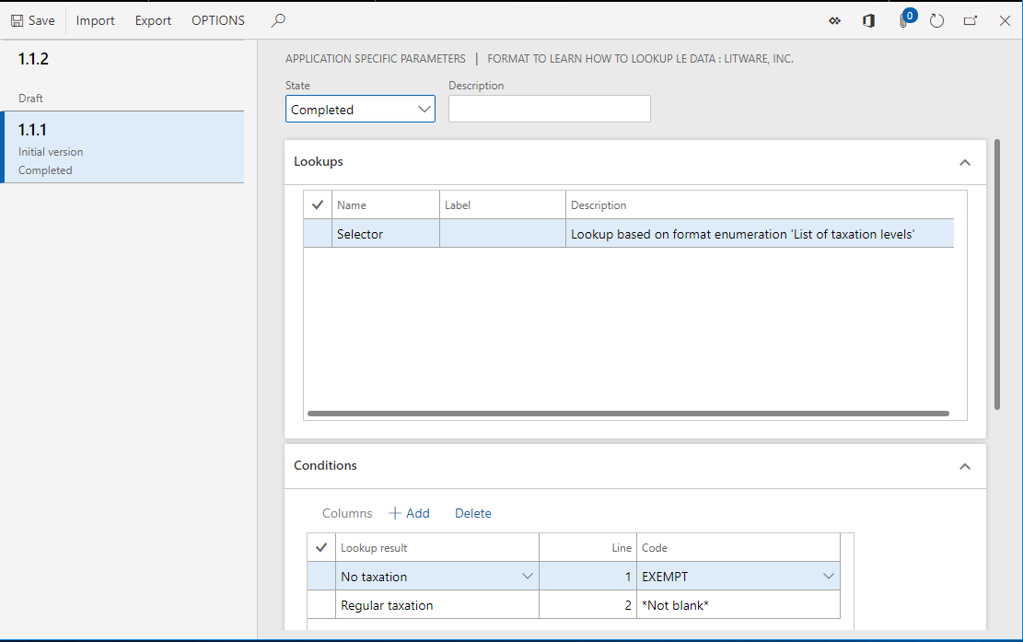Click the Label column header
Screen dimensions: 1023x642
tap(503, 204)
